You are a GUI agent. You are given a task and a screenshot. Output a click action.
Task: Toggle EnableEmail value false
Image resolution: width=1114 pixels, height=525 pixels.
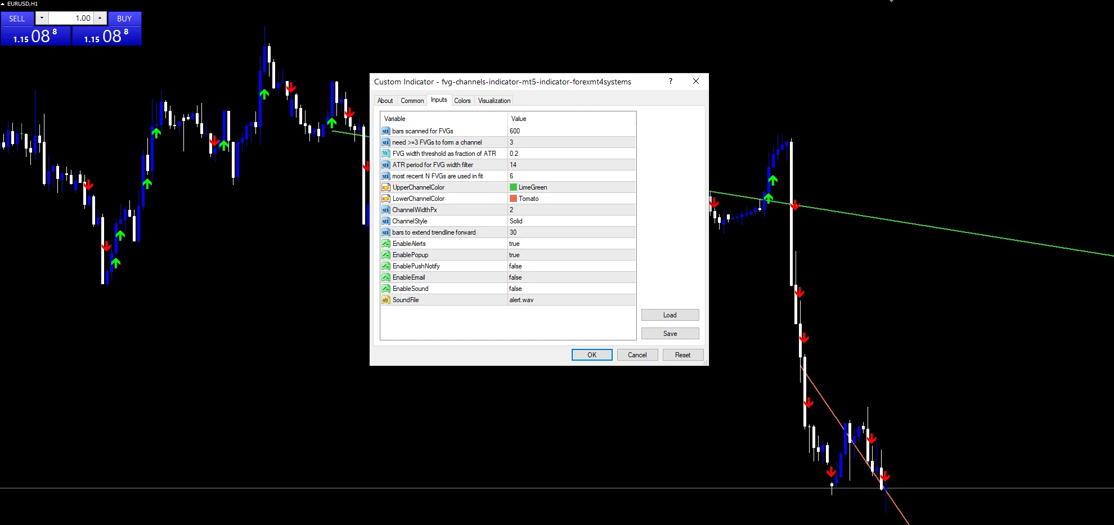click(x=572, y=277)
